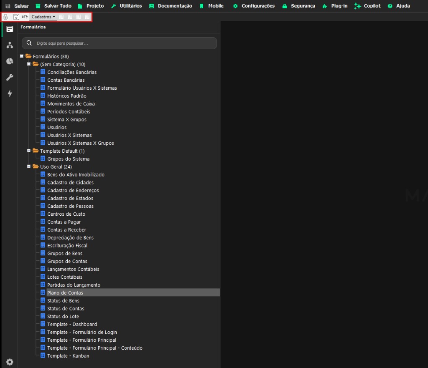Open the Mobile menu

click(x=211, y=6)
